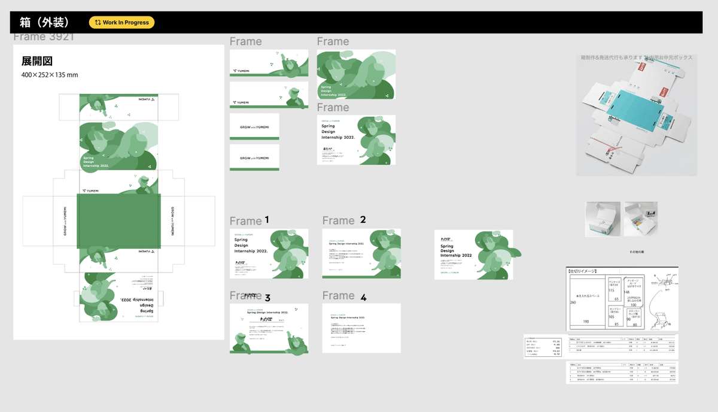This screenshot has width=718, height=412.
Task: Click the 85 dimension in the タンブラー box
Action: (x=616, y=324)
